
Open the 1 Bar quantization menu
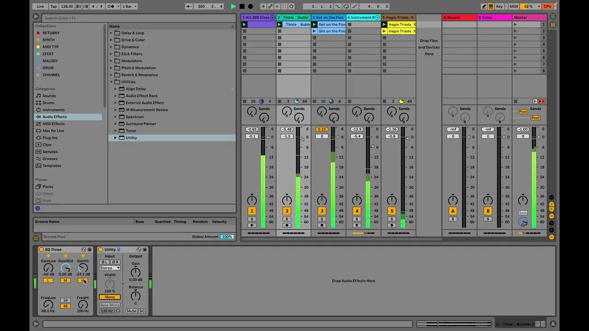129,6
